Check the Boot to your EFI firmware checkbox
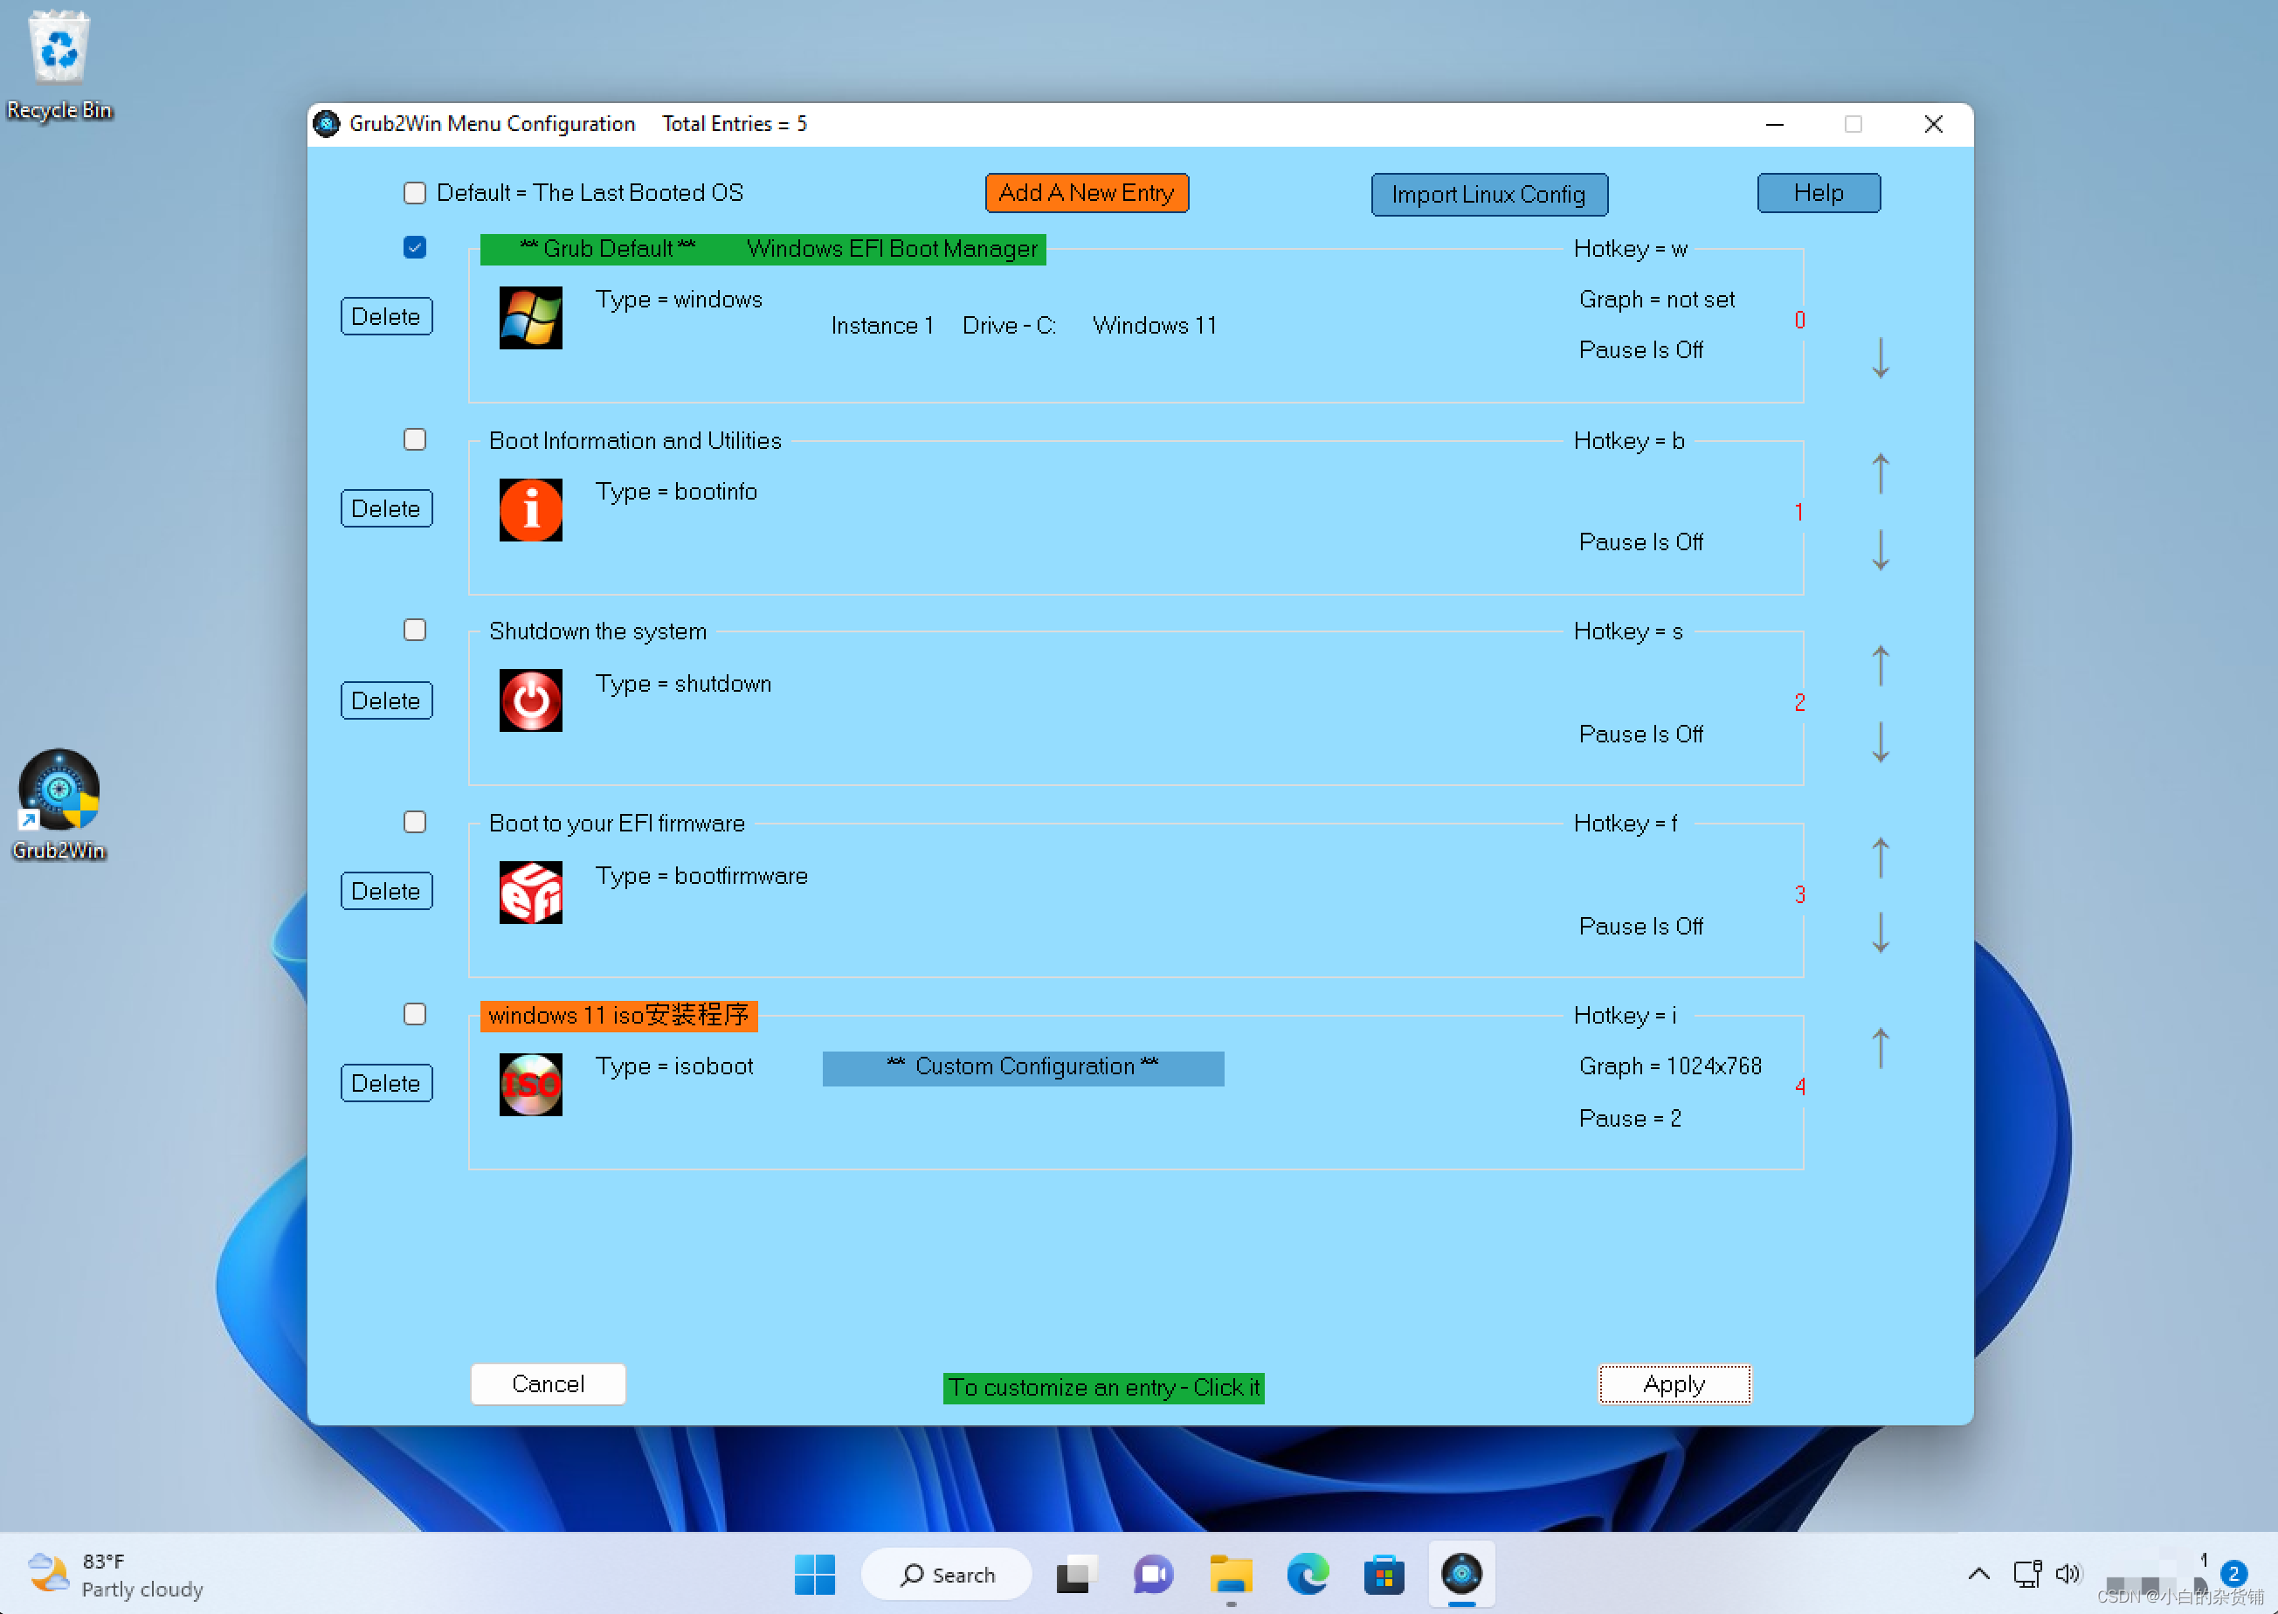 click(414, 822)
